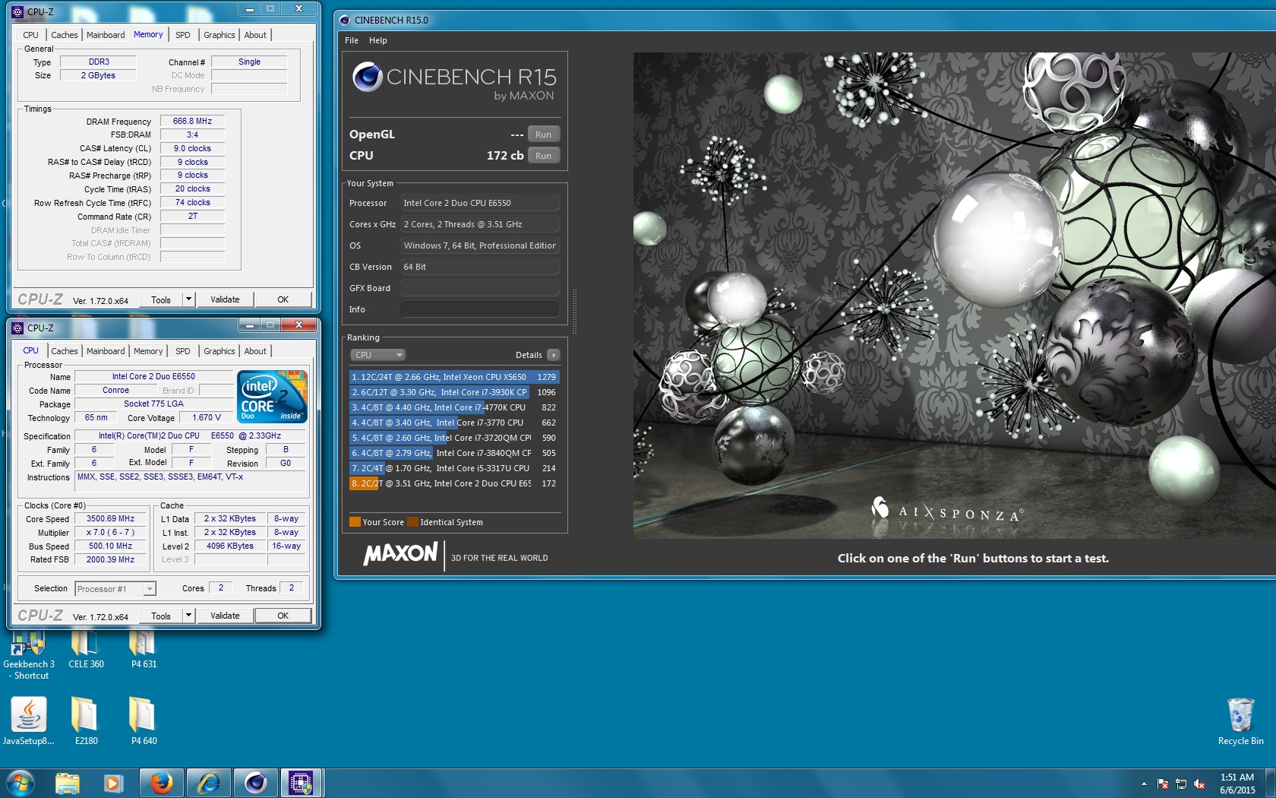Switch to Memory tab in lower CPU-Z

pyautogui.click(x=148, y=351)
